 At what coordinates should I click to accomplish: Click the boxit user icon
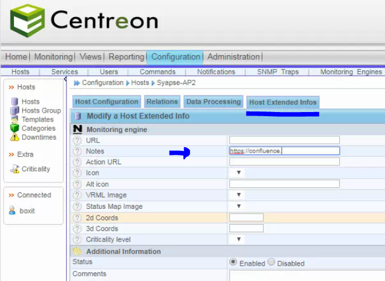12,210
